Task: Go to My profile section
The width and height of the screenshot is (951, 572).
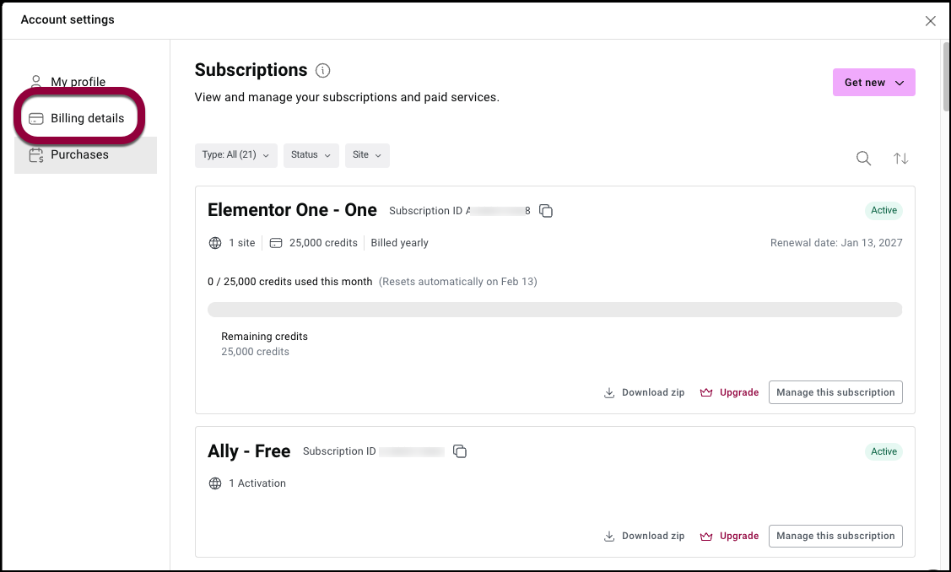Action: click(x=78, y=82)
